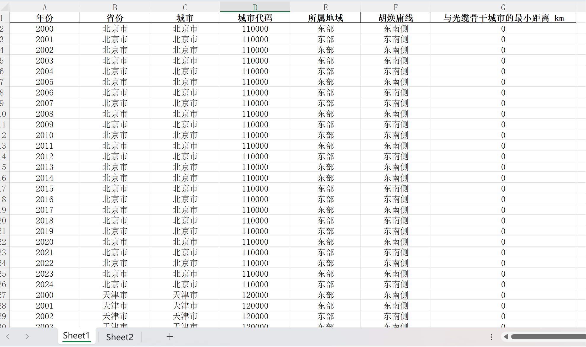Screen dimensions: 586x347
Task: Click the 城市代码 header cell
Action: pos(255,18)
